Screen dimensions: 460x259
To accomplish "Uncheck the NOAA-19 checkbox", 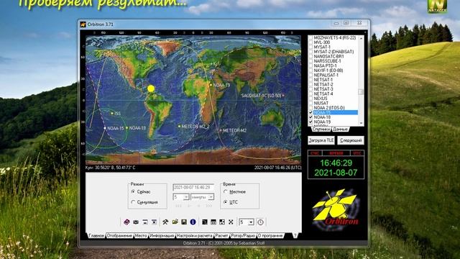I will tap(310, 122).
